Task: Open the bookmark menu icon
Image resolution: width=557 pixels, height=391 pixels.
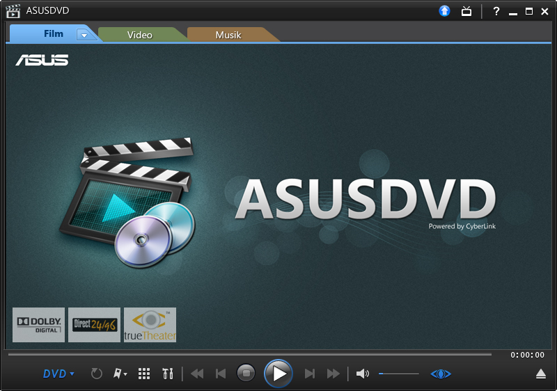Action: click(x=120, y=374)
